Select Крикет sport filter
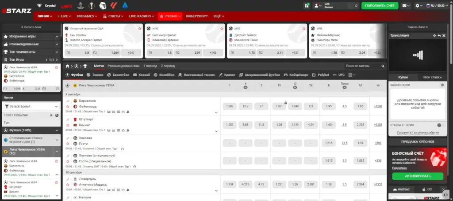 click(227, 75)
